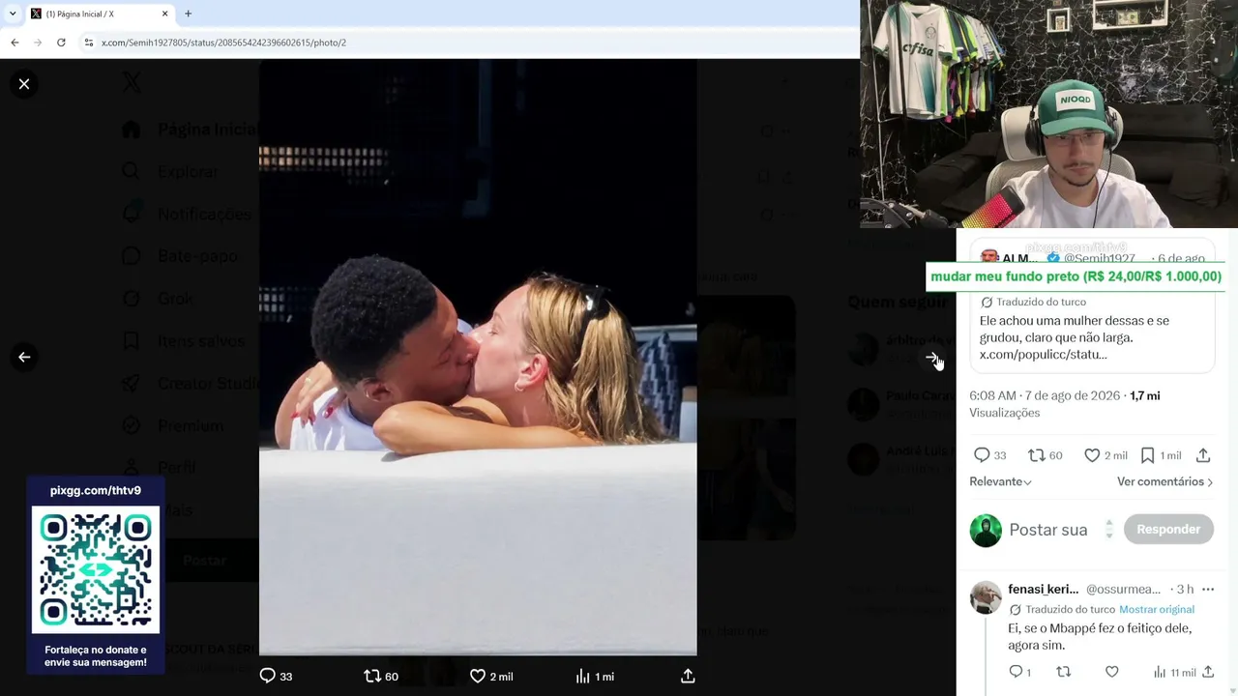Share the photo from the bottom bar
Screen dimensions: 1238x696
point(688,676)
